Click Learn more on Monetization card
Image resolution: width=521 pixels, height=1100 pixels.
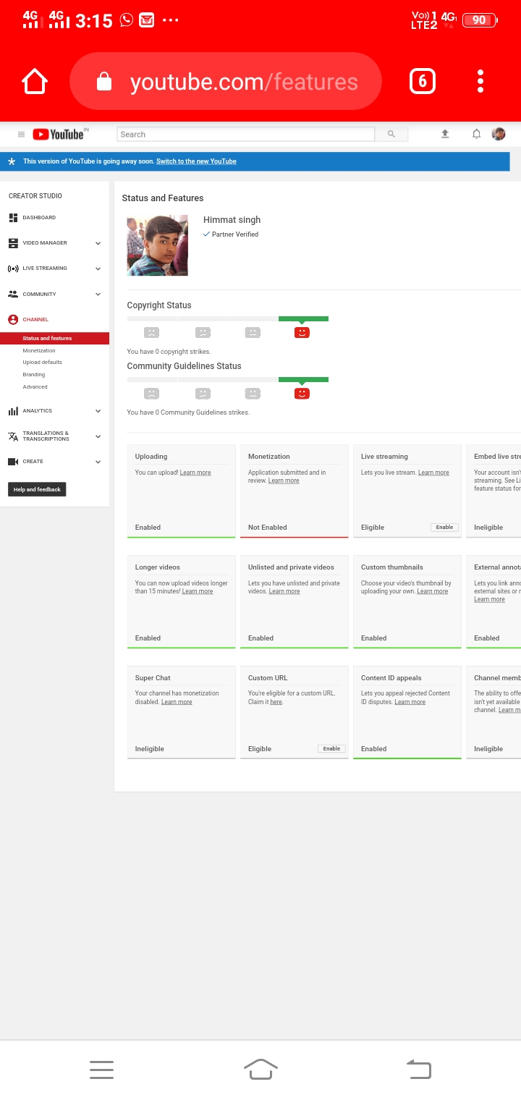coord(284,481)
